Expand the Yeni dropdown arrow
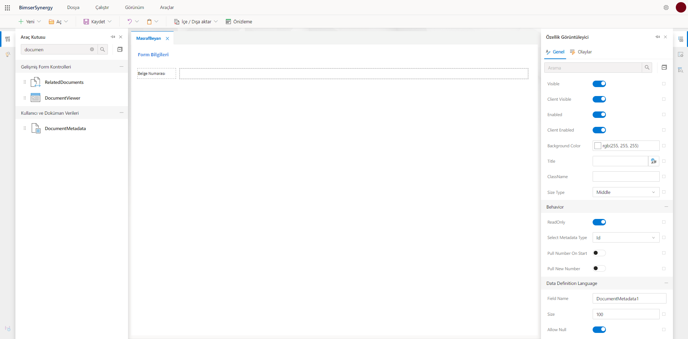This screenshot has width=688, height=339. [39, 22]
